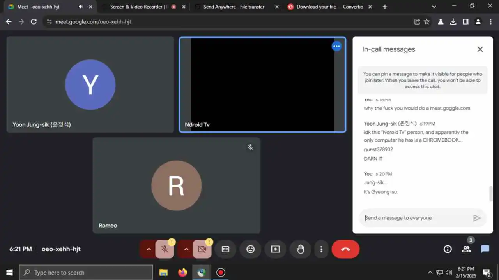Screen dimensions: 499x280
Task: Raise hand in the meeting
Action: pyautogui.click(x=300, y=249)
